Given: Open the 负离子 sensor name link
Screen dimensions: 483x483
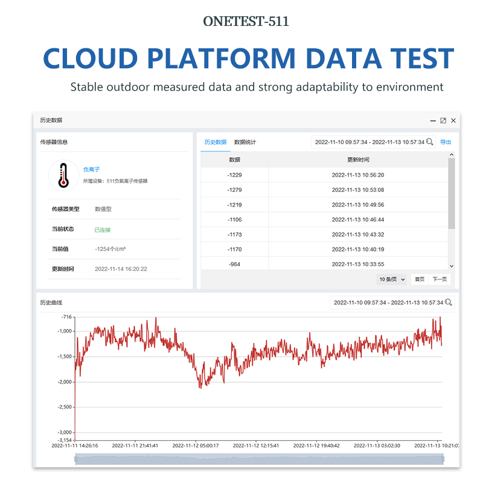Looking at the screenshot, I should [x=90, y=170].
